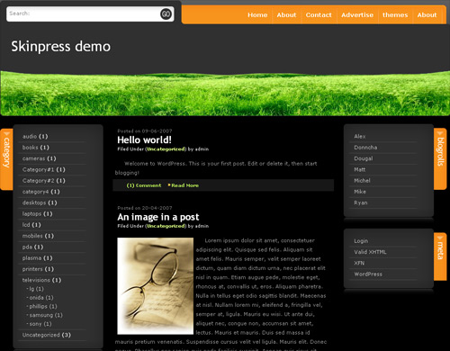Image resolution: width=450 pixels, height=351 pixels.
Task: Open the last About menu item
Action: click(427, 15)
